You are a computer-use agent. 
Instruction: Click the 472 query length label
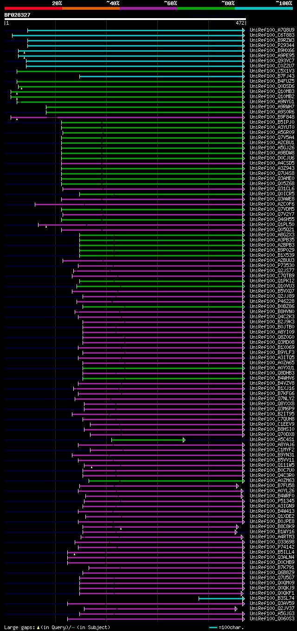240,23
